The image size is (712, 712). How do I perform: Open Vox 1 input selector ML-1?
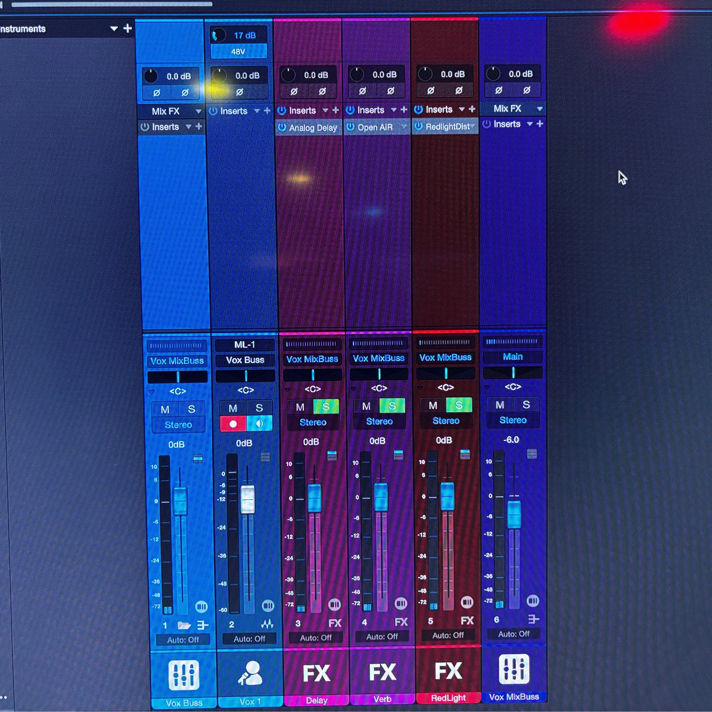point(245,345)
